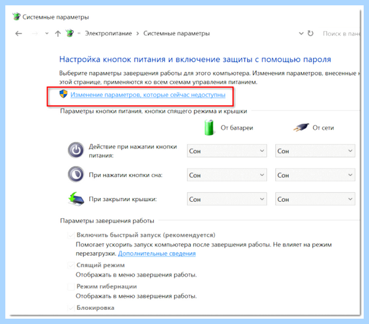Screen dimensions: 369x324
Task: Click heading Настройка кнопок питания
Action: point(195,59)
